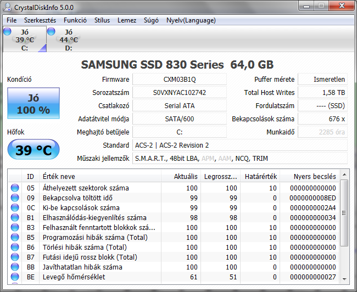Click the drive letter value field C:
357x292 pixels.
click(180, 132)
